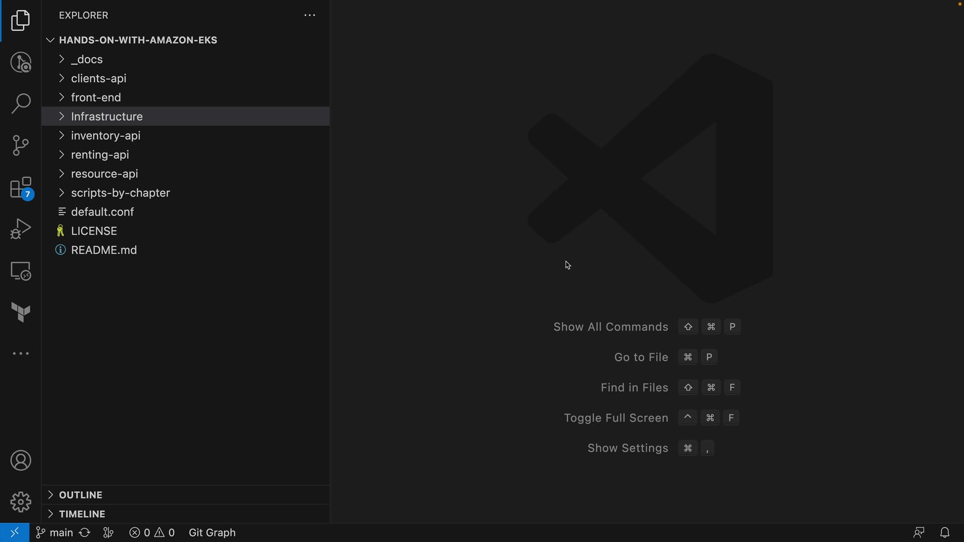Expand the OUTLINE section
Viewport: 964px width, 542px height.
click(80, 495)
